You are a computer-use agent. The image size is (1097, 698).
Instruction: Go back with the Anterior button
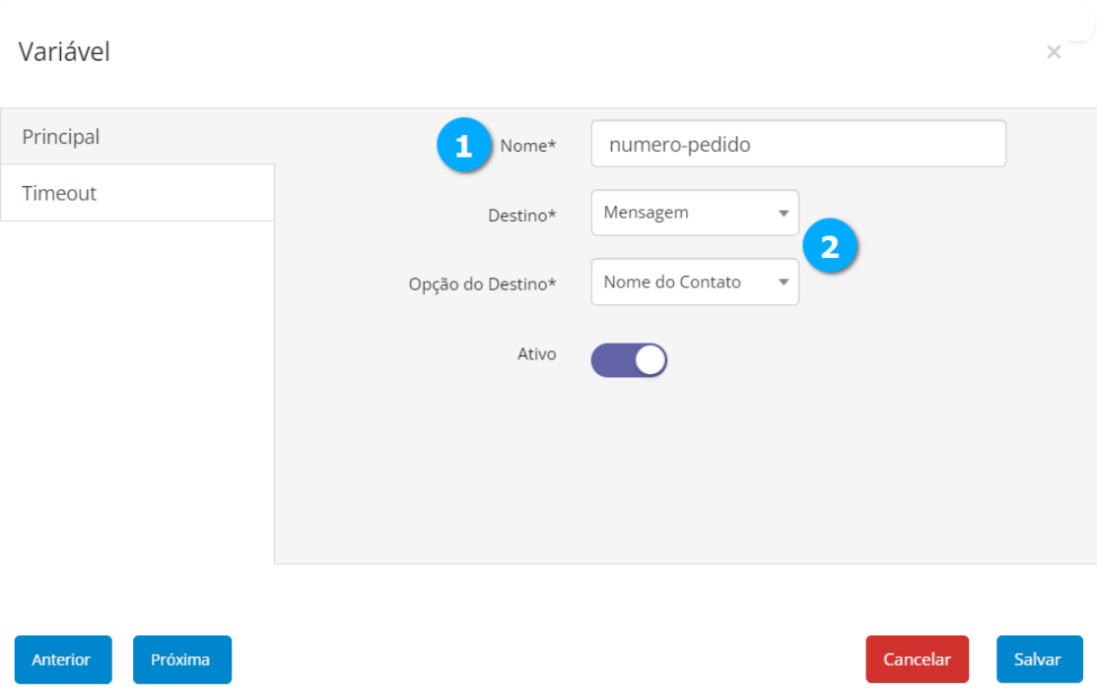coord(62,660)
